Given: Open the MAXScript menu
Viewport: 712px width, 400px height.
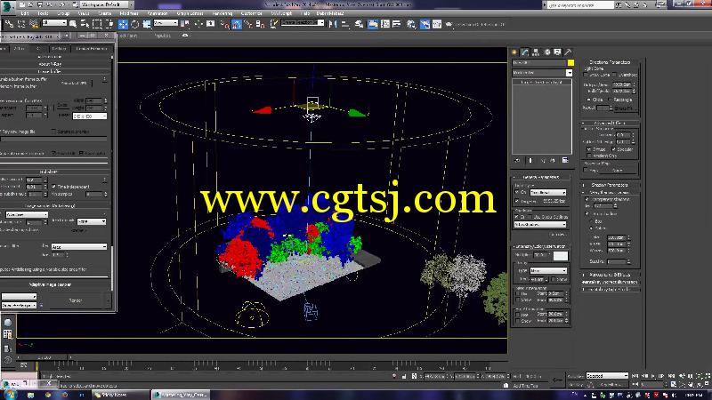Looking at the screenshot, I should (x=281, y=13).
